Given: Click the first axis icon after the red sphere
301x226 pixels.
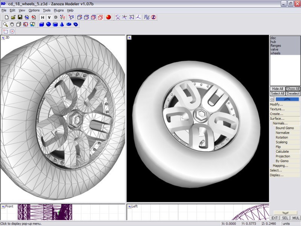Looking at the screenshot, I should (x=118, y=17).
